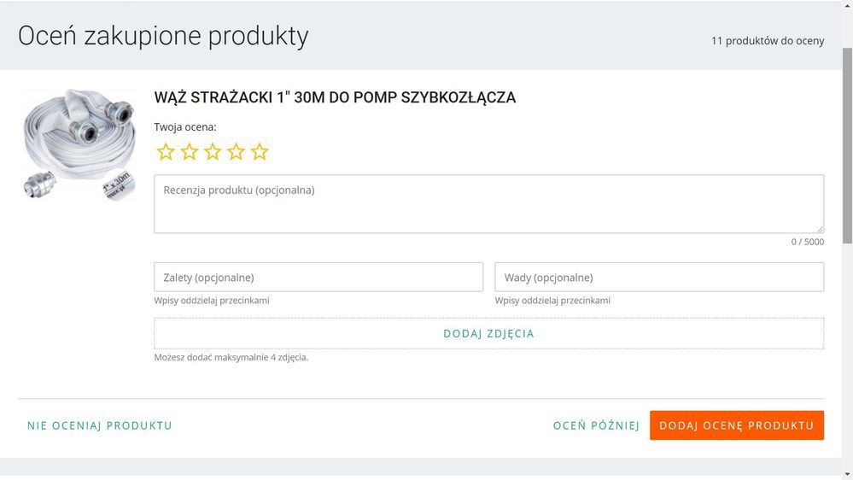Click the scrollbar down arrow
The width and height of the screenshot is (853, 480).
click(x=848, y=475)
